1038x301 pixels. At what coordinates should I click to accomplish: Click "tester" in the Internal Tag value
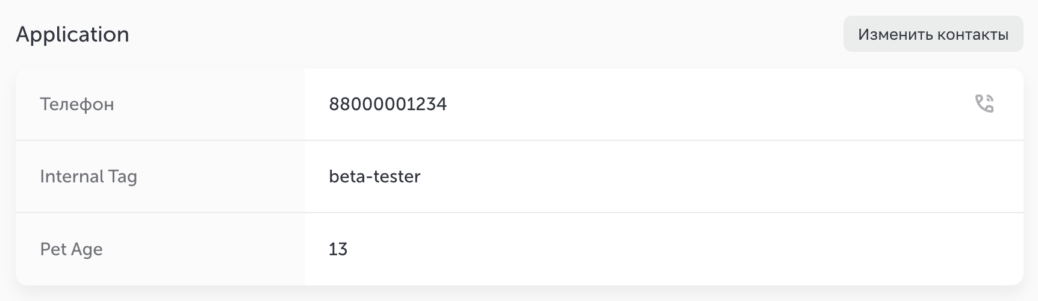397,176
